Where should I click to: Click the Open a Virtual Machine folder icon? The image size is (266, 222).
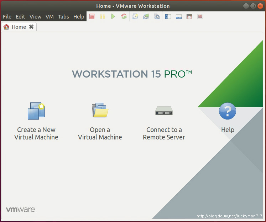point(100,110)
